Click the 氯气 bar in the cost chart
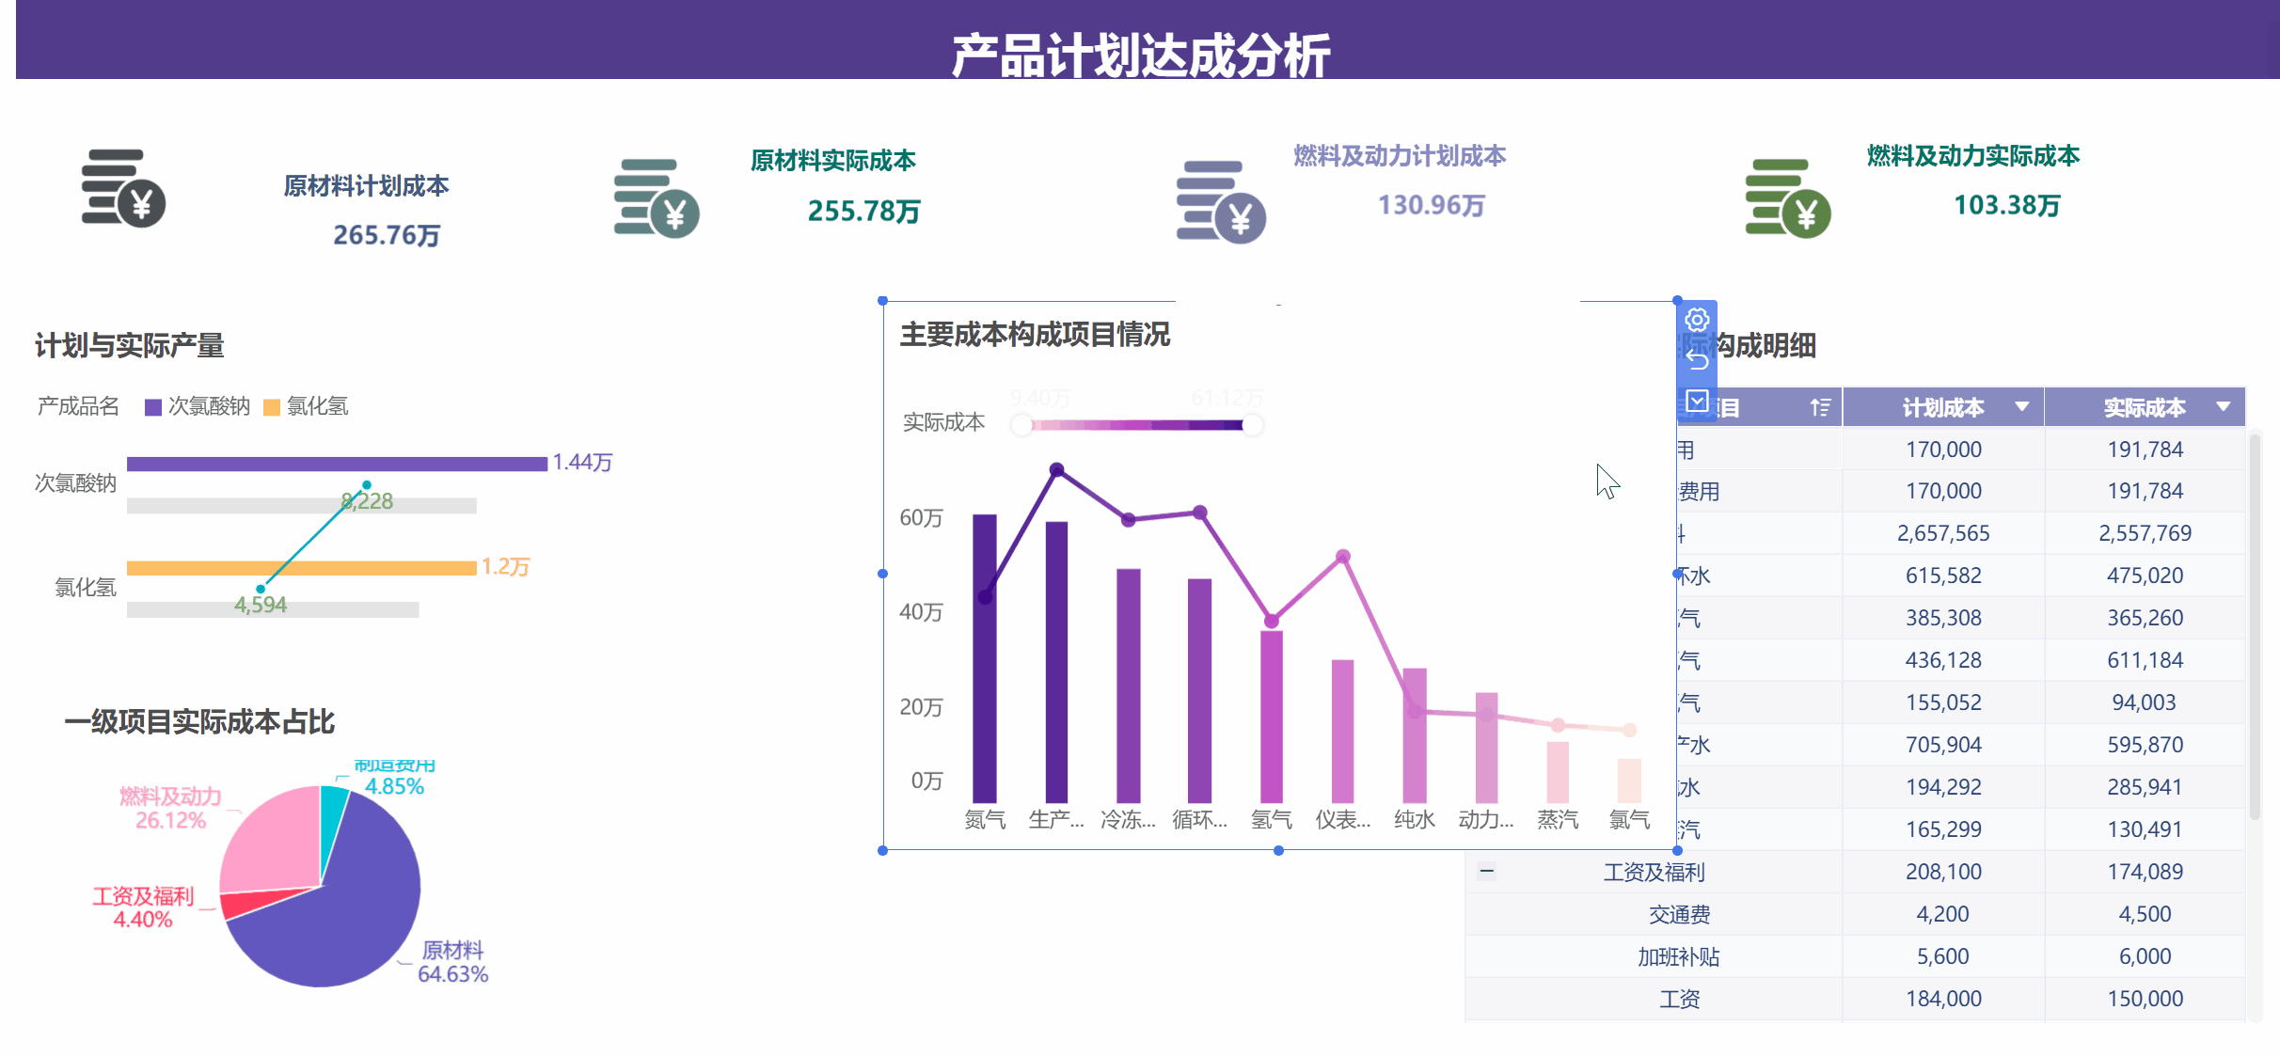Screen dimensions: 2280x1057 click(x=1630, y=781)
